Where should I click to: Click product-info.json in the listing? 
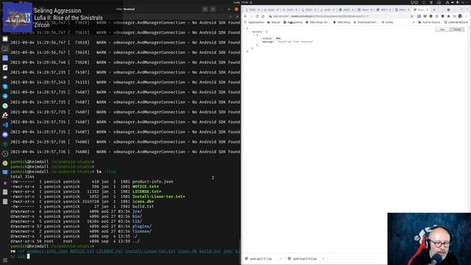pos(152,182)
